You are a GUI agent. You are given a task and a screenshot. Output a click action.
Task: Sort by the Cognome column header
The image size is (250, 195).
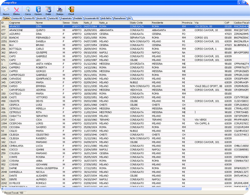click(x=22, y=23)
